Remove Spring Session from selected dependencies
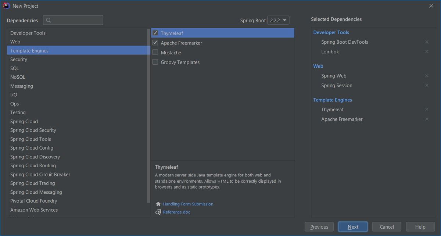 427,85
